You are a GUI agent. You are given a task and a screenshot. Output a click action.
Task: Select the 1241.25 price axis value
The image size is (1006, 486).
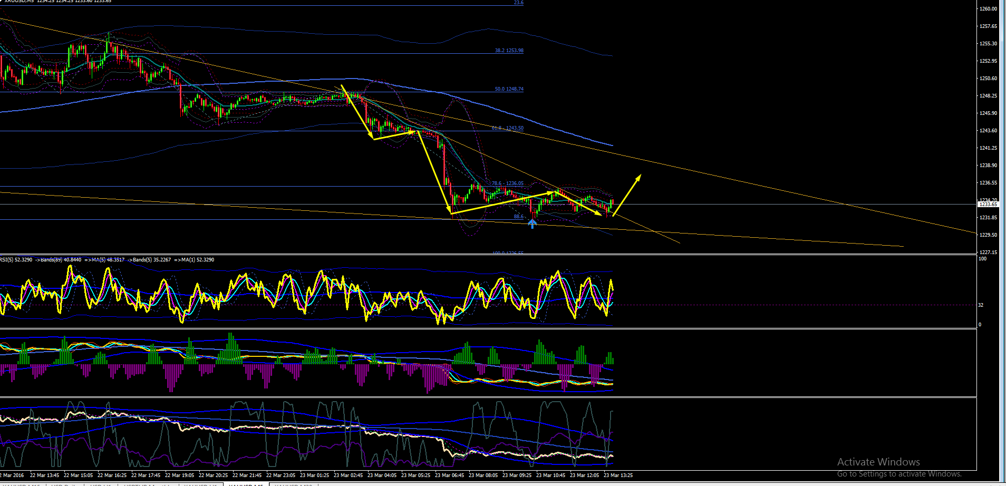click(x=988, y=148)
